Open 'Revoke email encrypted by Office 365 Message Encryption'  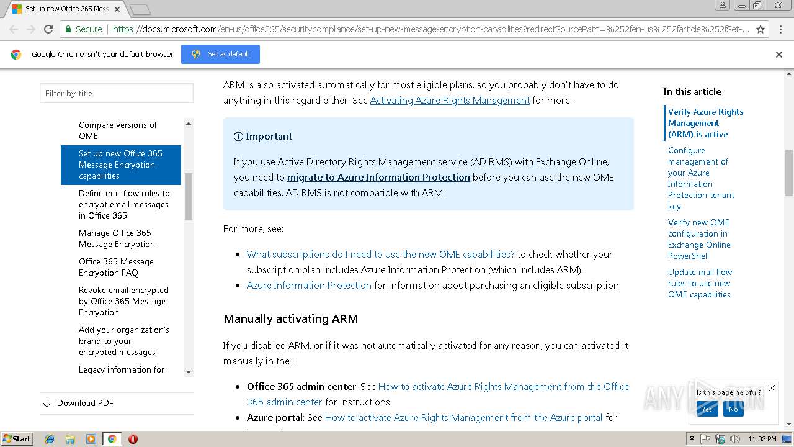pos(123,301)
